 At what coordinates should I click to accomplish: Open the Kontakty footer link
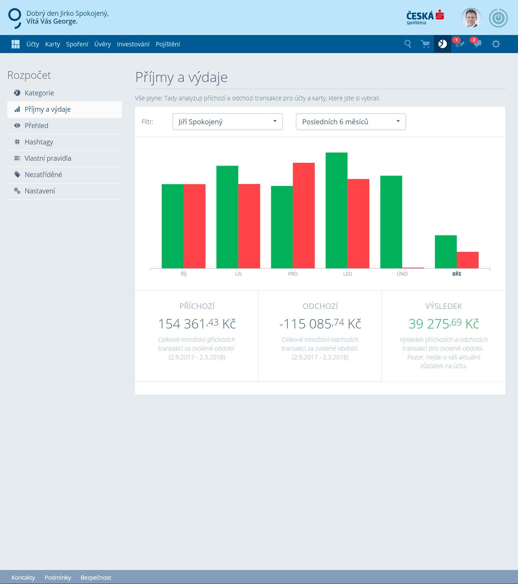tap(23, 577)
